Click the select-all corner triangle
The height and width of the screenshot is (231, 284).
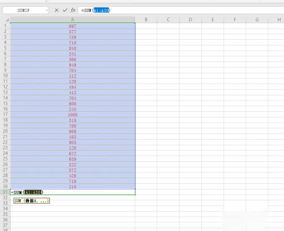pos(7,20)
